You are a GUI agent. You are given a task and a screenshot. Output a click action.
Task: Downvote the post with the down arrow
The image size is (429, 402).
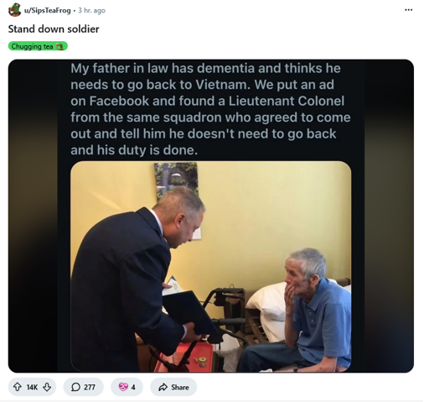47,387
